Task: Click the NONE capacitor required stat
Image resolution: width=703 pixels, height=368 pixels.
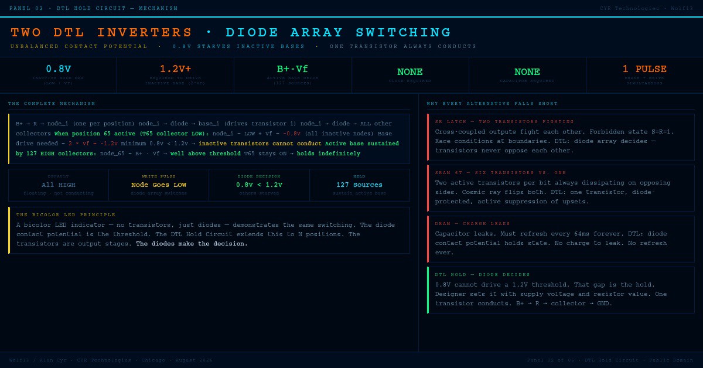Action: point(527,75)
